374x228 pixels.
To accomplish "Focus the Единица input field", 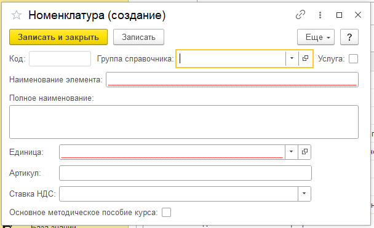I will (172, 152).
